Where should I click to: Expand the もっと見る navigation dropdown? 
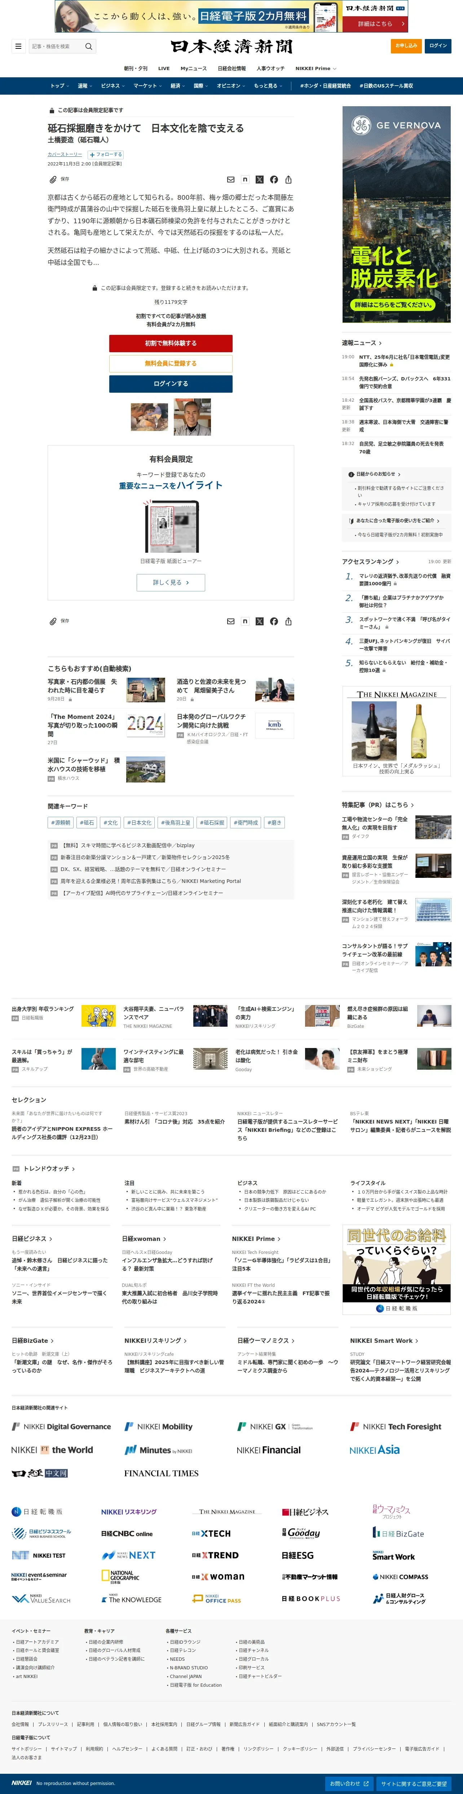[x=268, y=86]
